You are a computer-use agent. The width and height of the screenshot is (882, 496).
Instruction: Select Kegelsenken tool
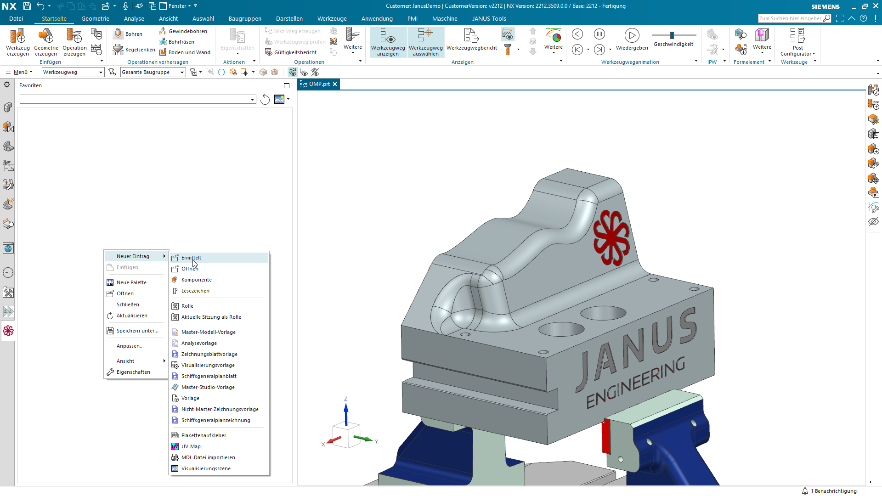pos(134,50)
